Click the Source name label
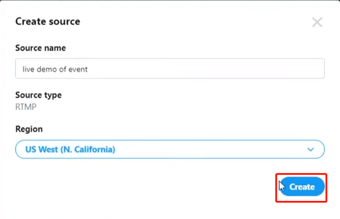The width and height of the screenshot is (340, 219). 41,48
